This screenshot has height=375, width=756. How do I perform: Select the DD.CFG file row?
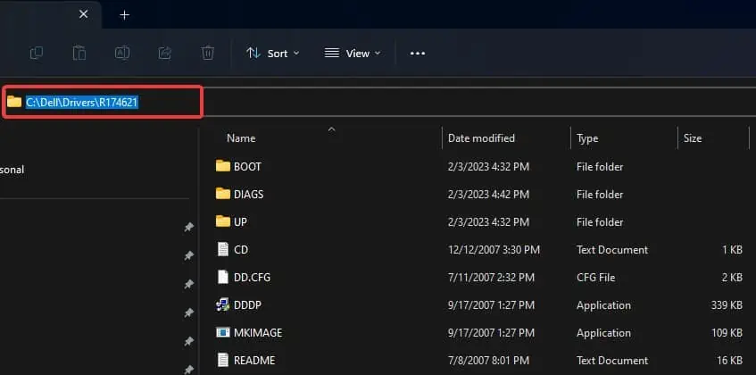point(478,277)
